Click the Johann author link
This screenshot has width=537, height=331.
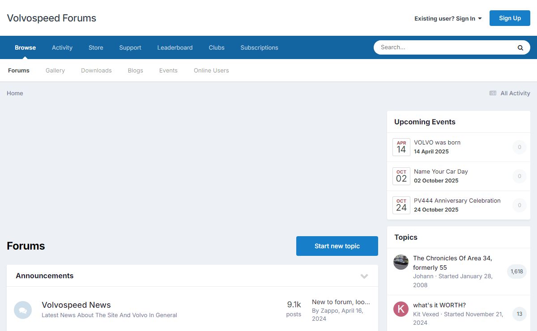point(423,276)
